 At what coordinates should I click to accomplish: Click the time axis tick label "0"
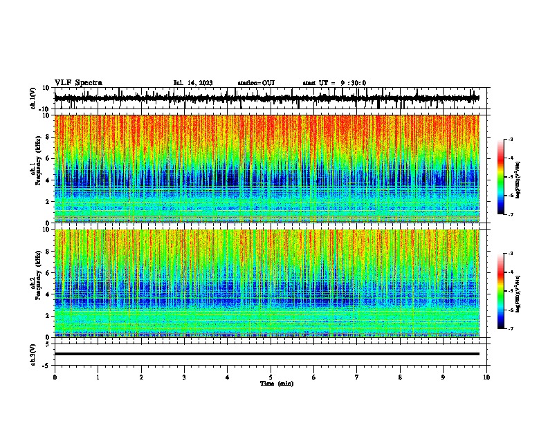55,377
